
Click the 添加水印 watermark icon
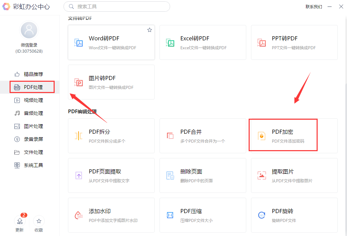(79, 215)
